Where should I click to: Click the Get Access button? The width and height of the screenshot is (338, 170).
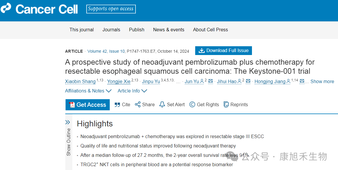(x=87, y=105)
